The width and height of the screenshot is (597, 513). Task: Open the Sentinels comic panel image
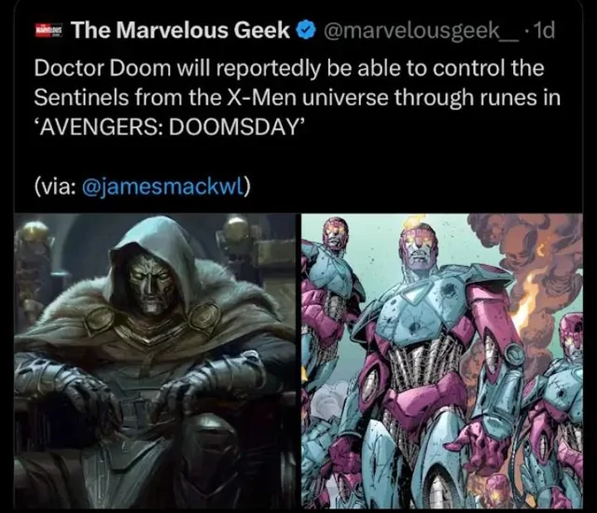point(442,360)
